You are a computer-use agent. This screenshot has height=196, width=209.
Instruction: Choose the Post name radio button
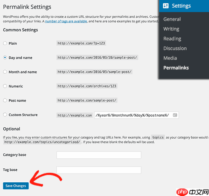5,100
